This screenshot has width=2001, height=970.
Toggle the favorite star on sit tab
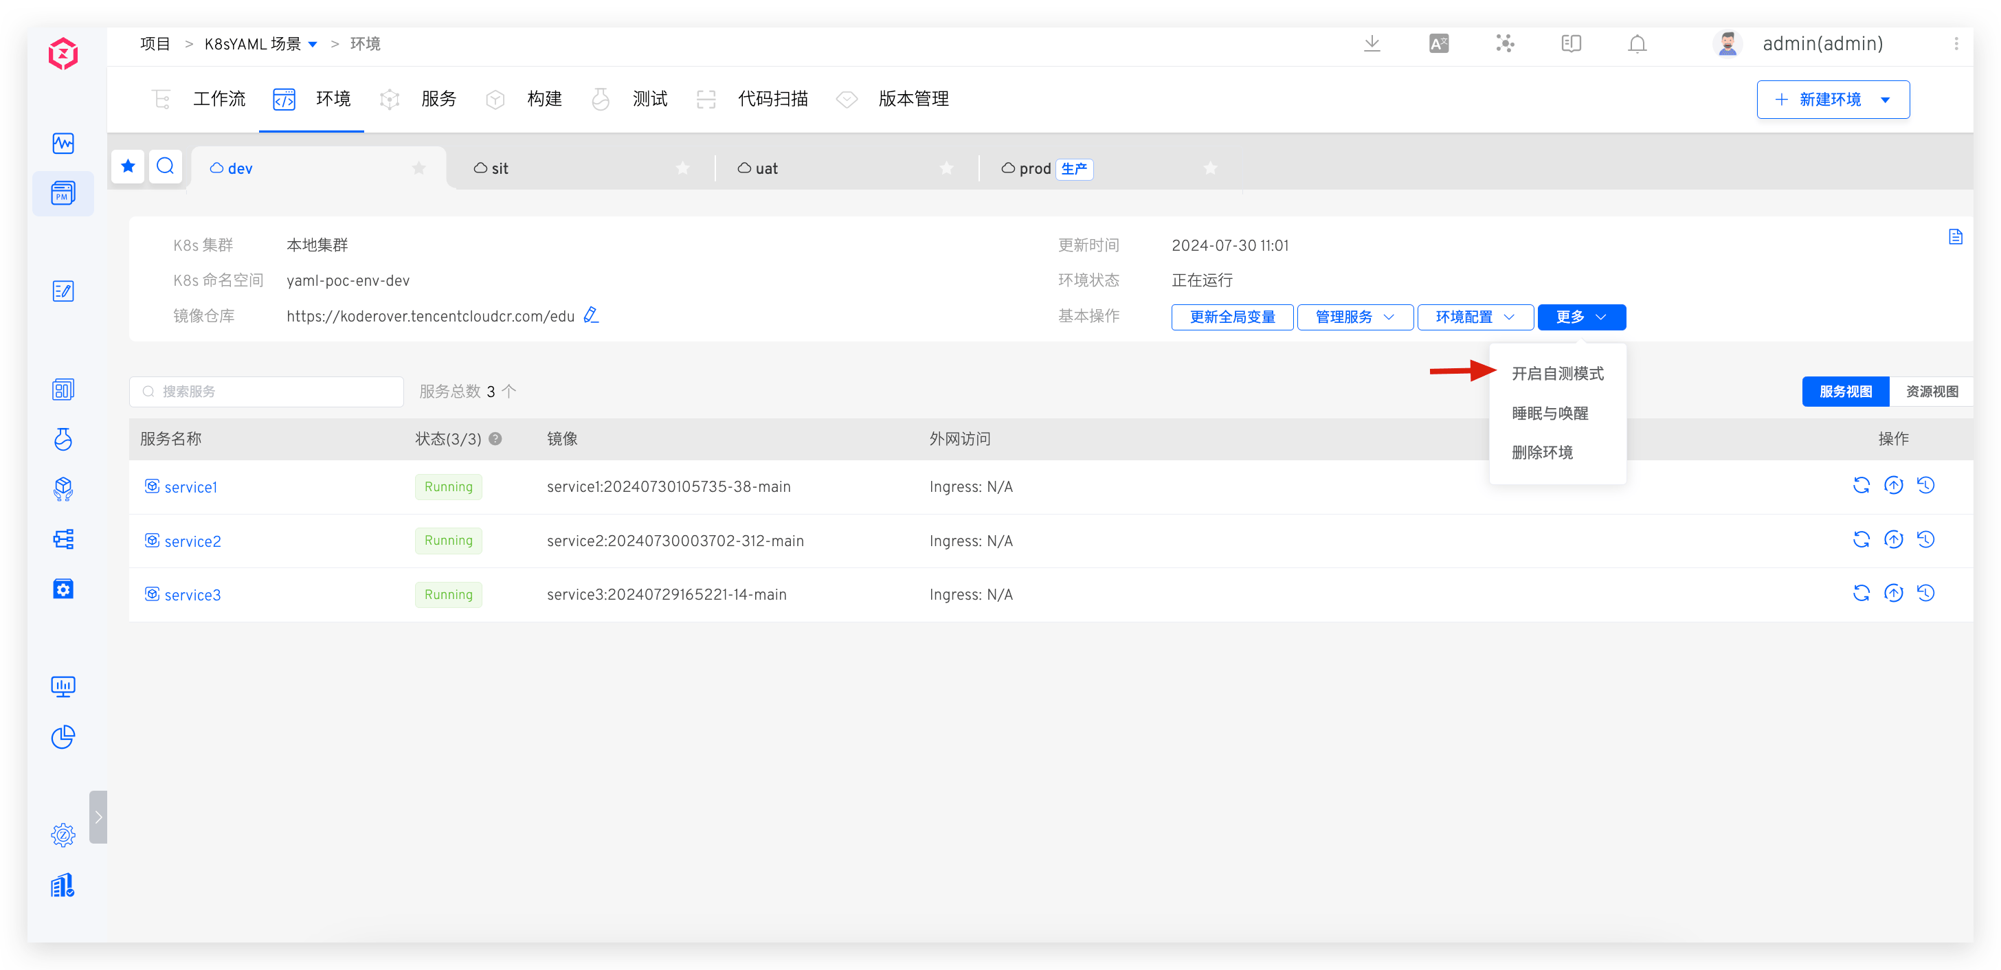coord(683,168)
